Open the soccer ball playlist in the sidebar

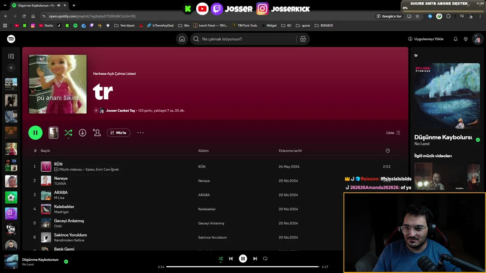11,197
